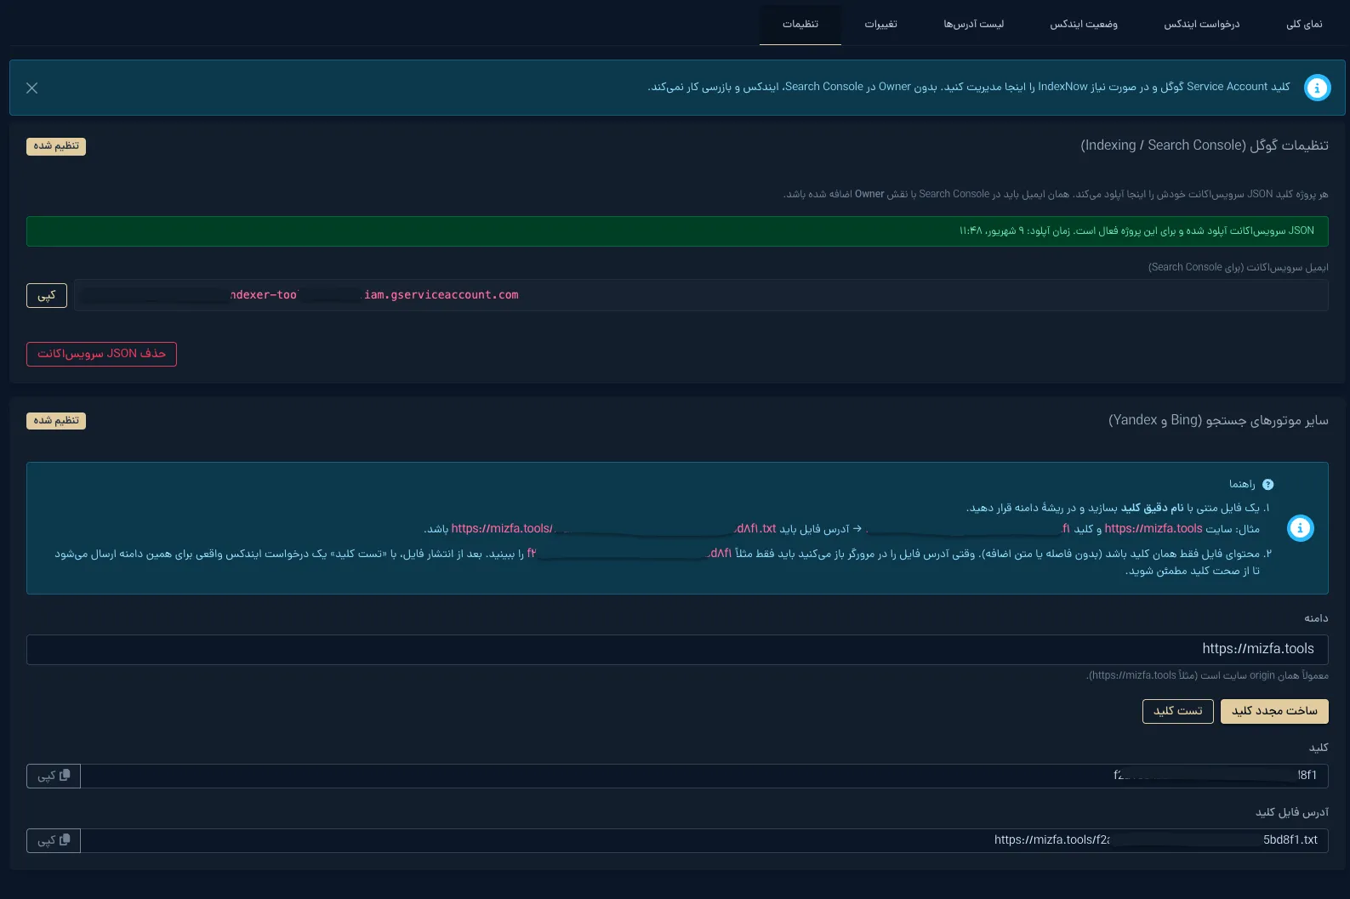
Task: Click the info icon in the top banner
Action: point(1317,88)
